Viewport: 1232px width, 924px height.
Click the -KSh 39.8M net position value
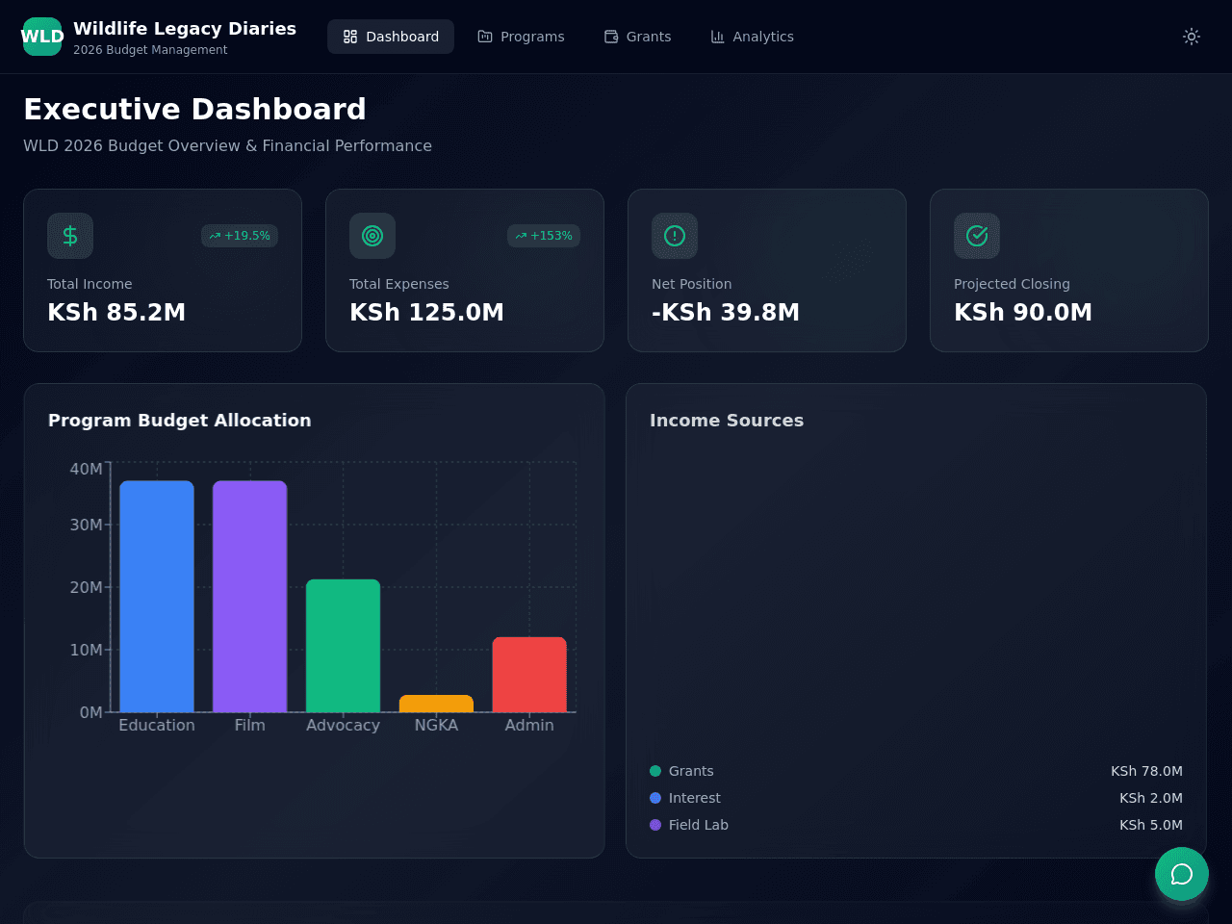click(x=726, y=312)
